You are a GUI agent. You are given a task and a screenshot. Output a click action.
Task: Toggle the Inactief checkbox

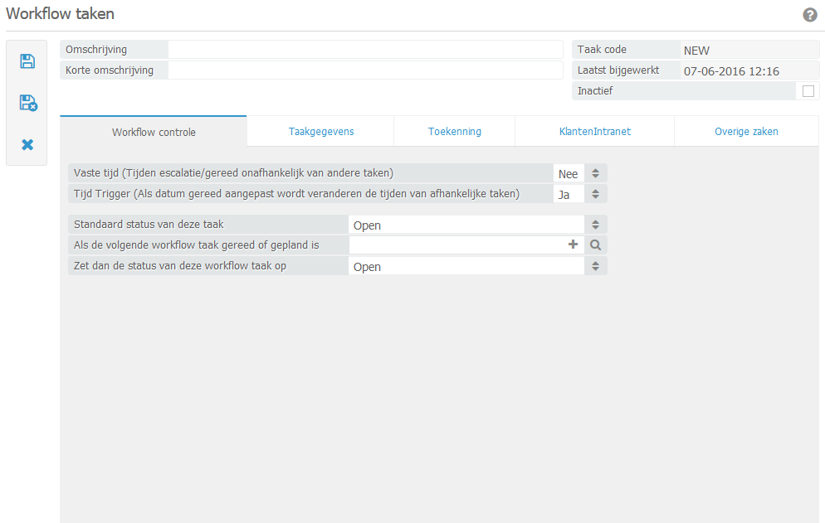(808, 91)
